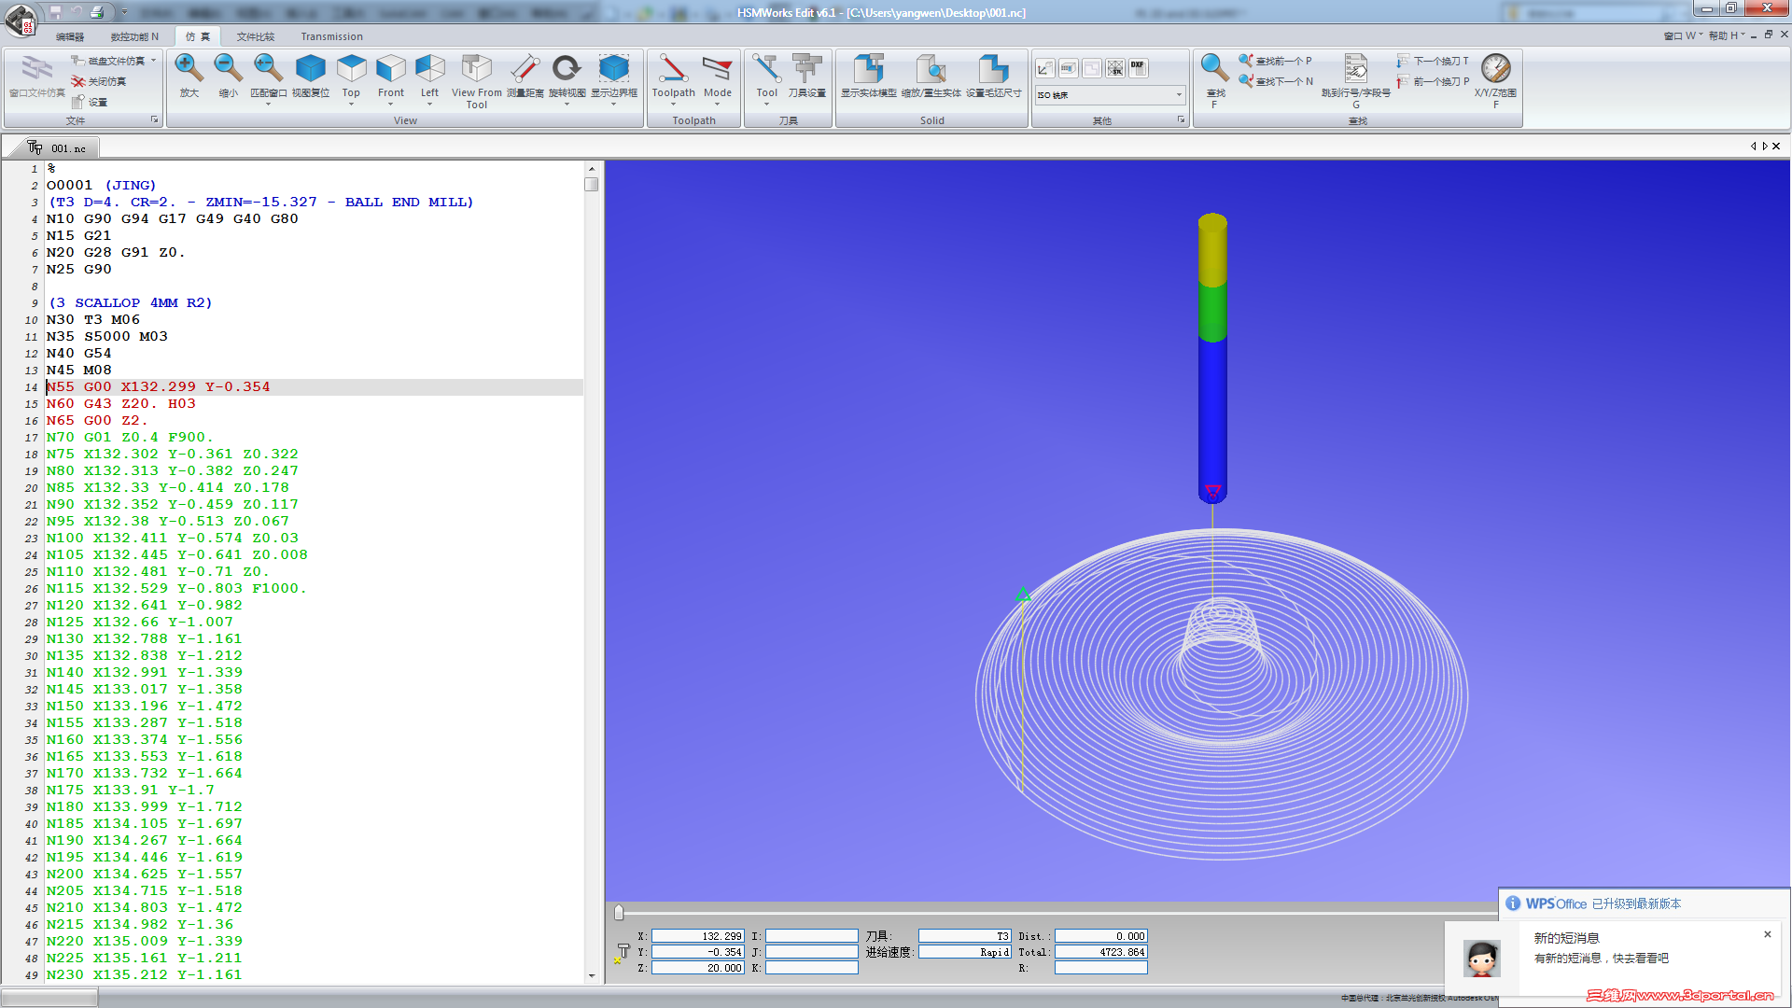Open the ISO 铣床 machine type dropdown
Image resolution: width=1792 pixels, height=1008 pixels.
pyautogui.click(x=1179, y=95)
